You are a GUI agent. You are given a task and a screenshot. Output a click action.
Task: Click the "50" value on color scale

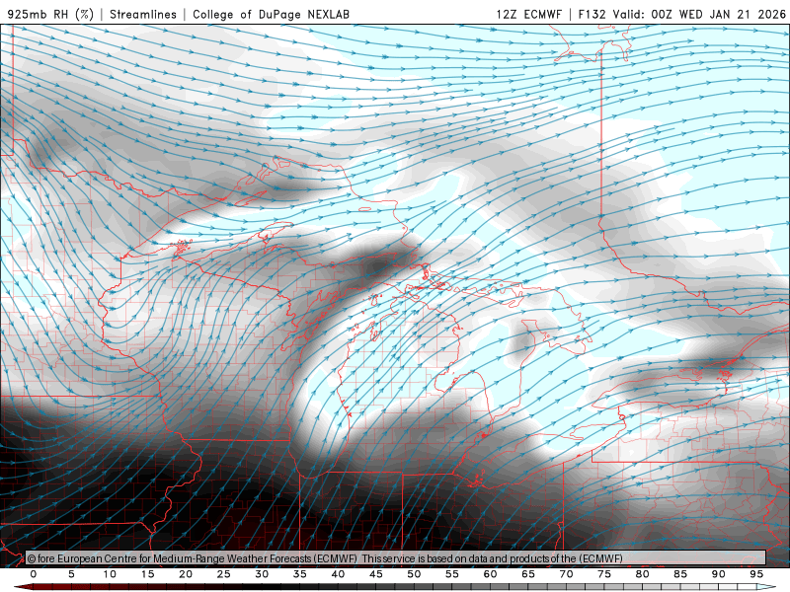(x=414, y=574)
